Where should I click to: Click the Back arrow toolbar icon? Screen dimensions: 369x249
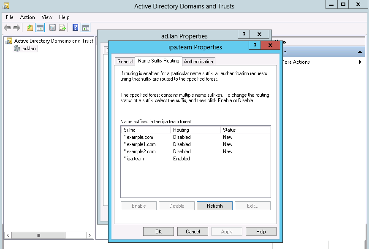tap(7, 28)
